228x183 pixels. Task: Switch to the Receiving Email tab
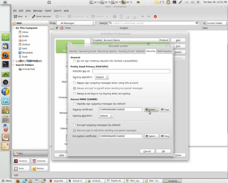[x=87, y=52]
